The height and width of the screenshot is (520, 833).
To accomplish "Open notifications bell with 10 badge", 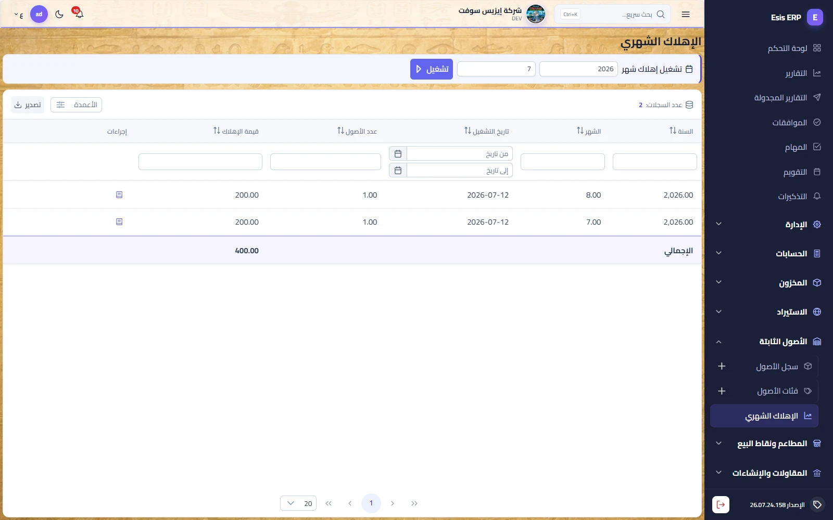I will [79, 13].
